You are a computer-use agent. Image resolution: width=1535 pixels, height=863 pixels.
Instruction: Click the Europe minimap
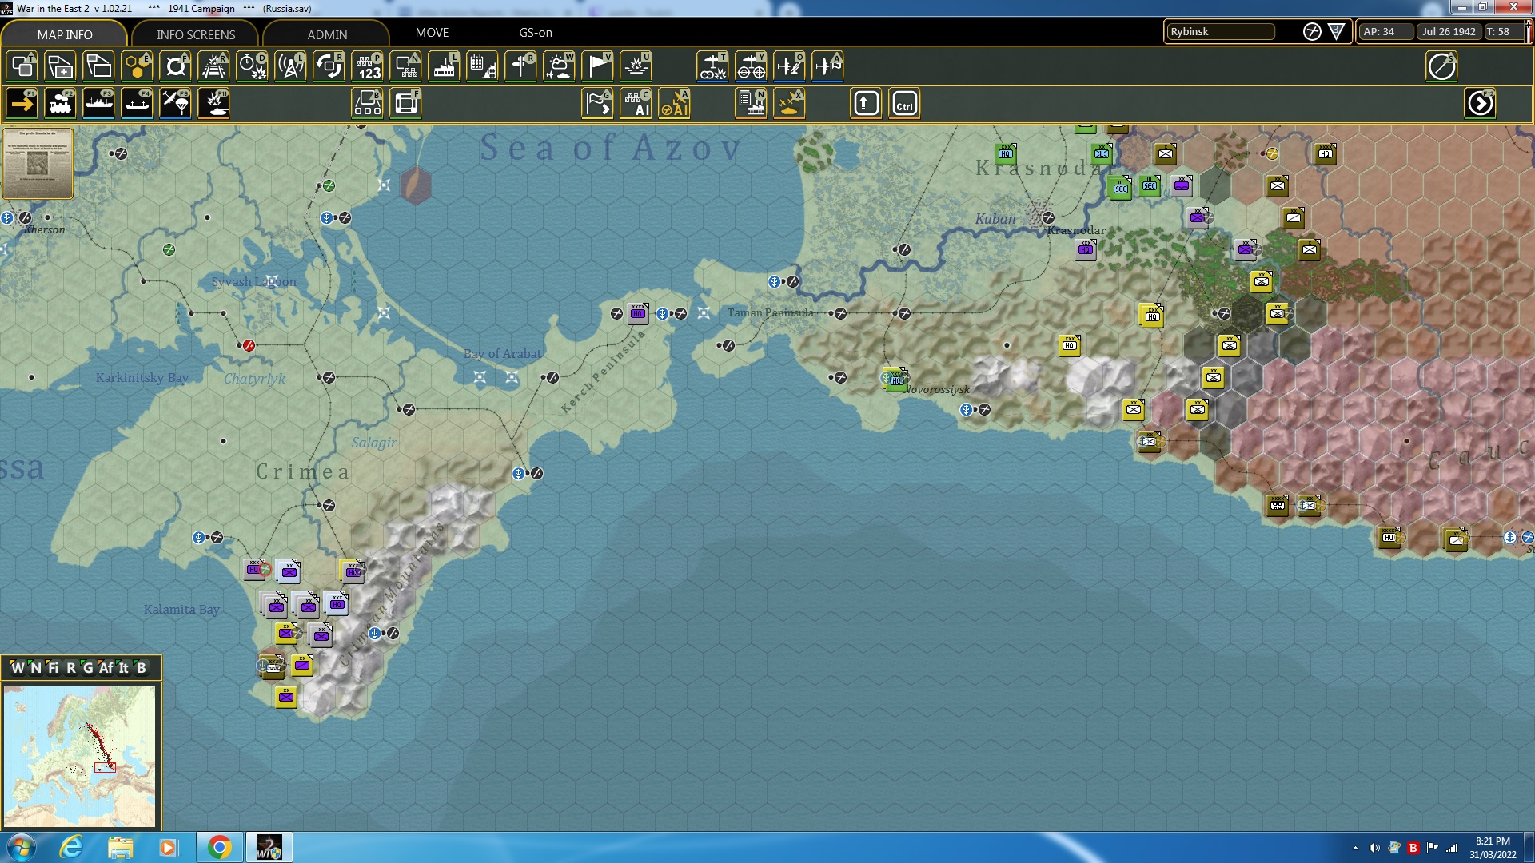[79, 756]
